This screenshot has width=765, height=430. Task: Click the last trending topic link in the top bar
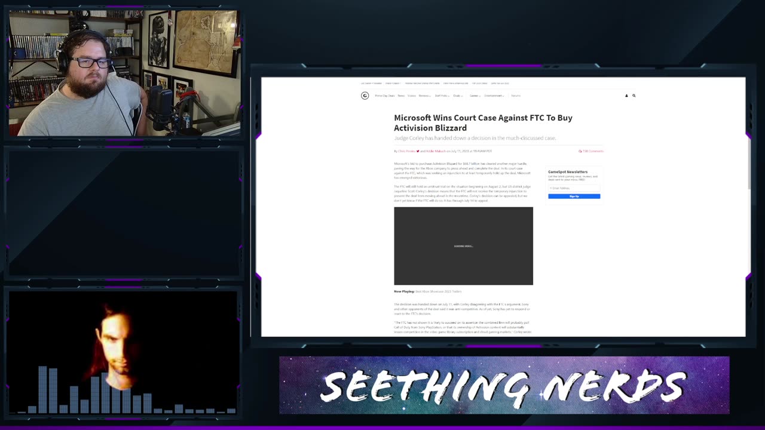(500, 83)
